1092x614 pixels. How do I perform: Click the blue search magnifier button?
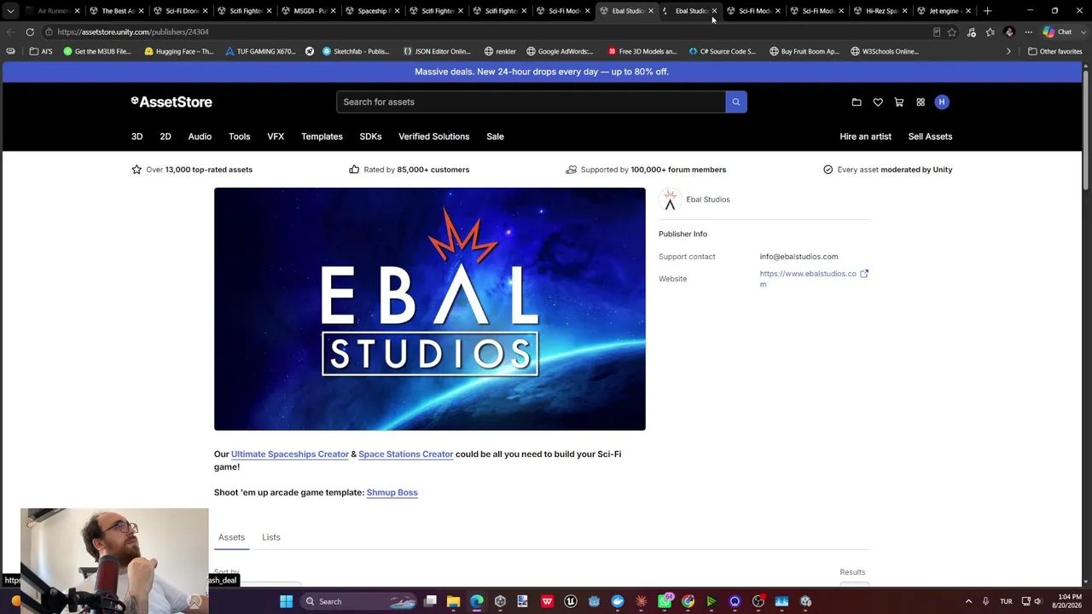coord(736,102)
